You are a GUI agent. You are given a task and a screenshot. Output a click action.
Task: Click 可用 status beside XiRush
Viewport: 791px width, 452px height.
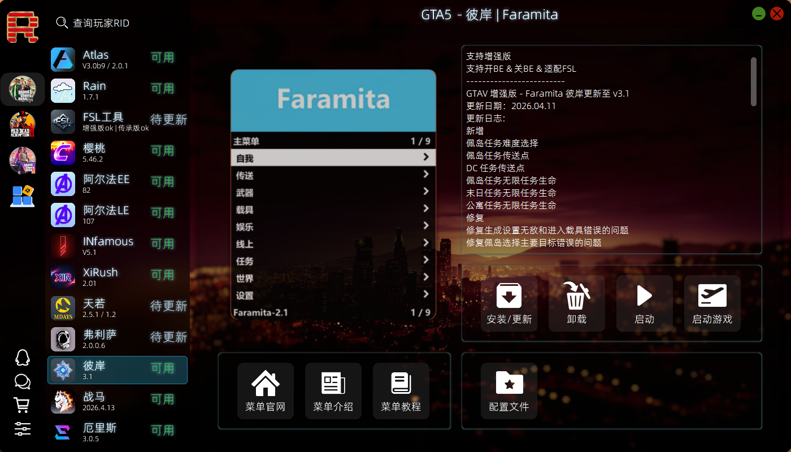click(x=162, y=275)
